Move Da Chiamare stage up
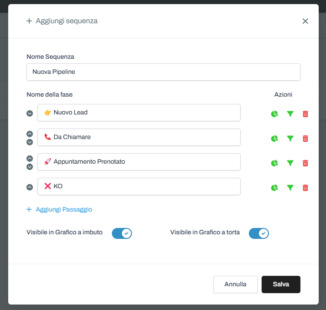Screen dimensions: 326x310 (30, 134)
